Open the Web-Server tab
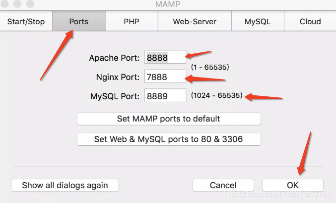 point(195,21)
